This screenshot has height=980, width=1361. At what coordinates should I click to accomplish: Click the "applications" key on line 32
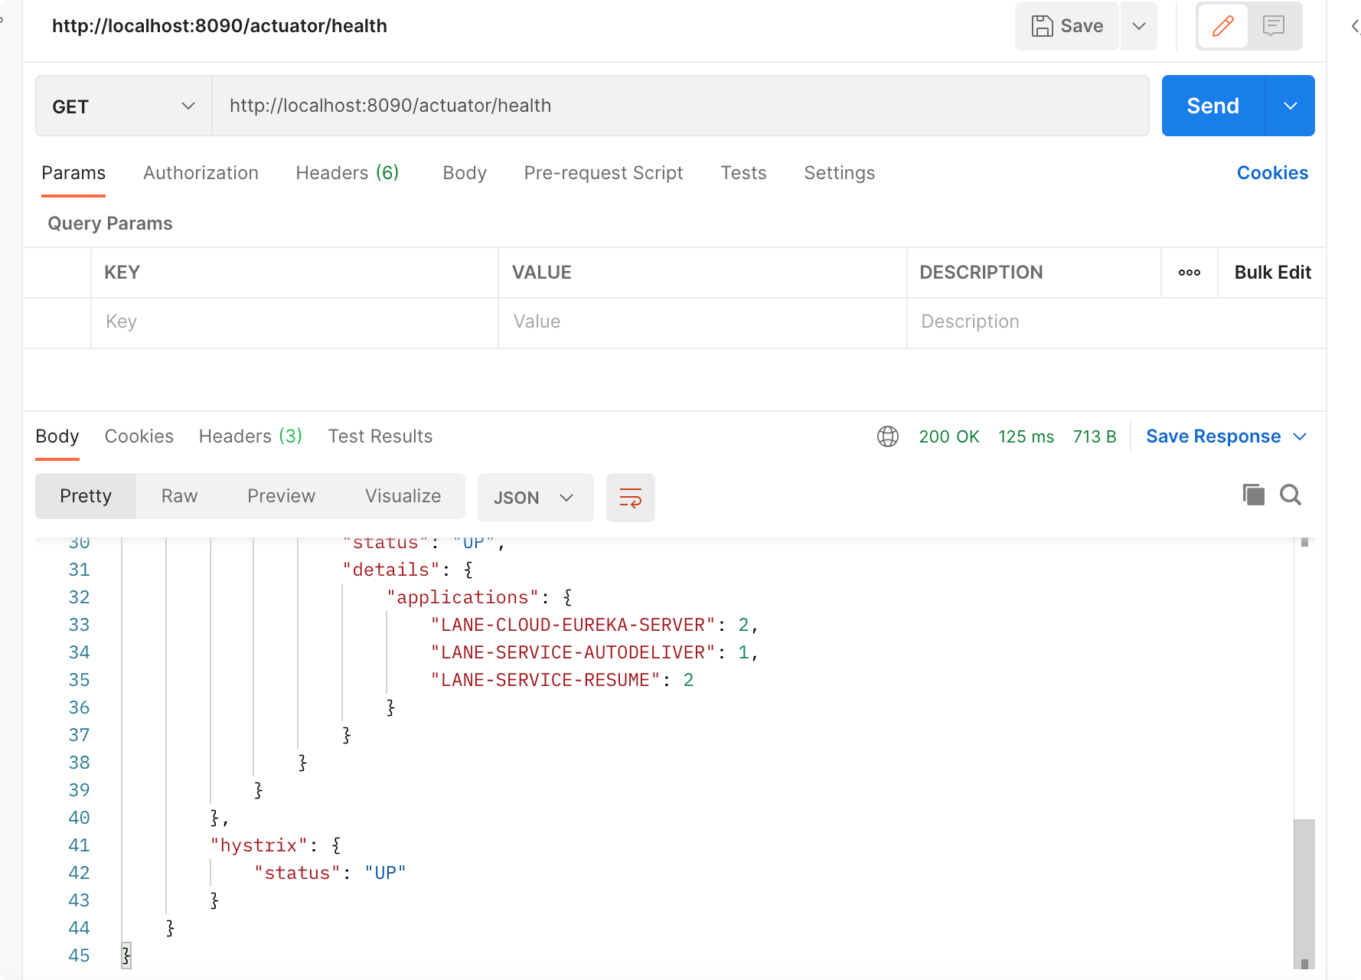coord(463,597)
